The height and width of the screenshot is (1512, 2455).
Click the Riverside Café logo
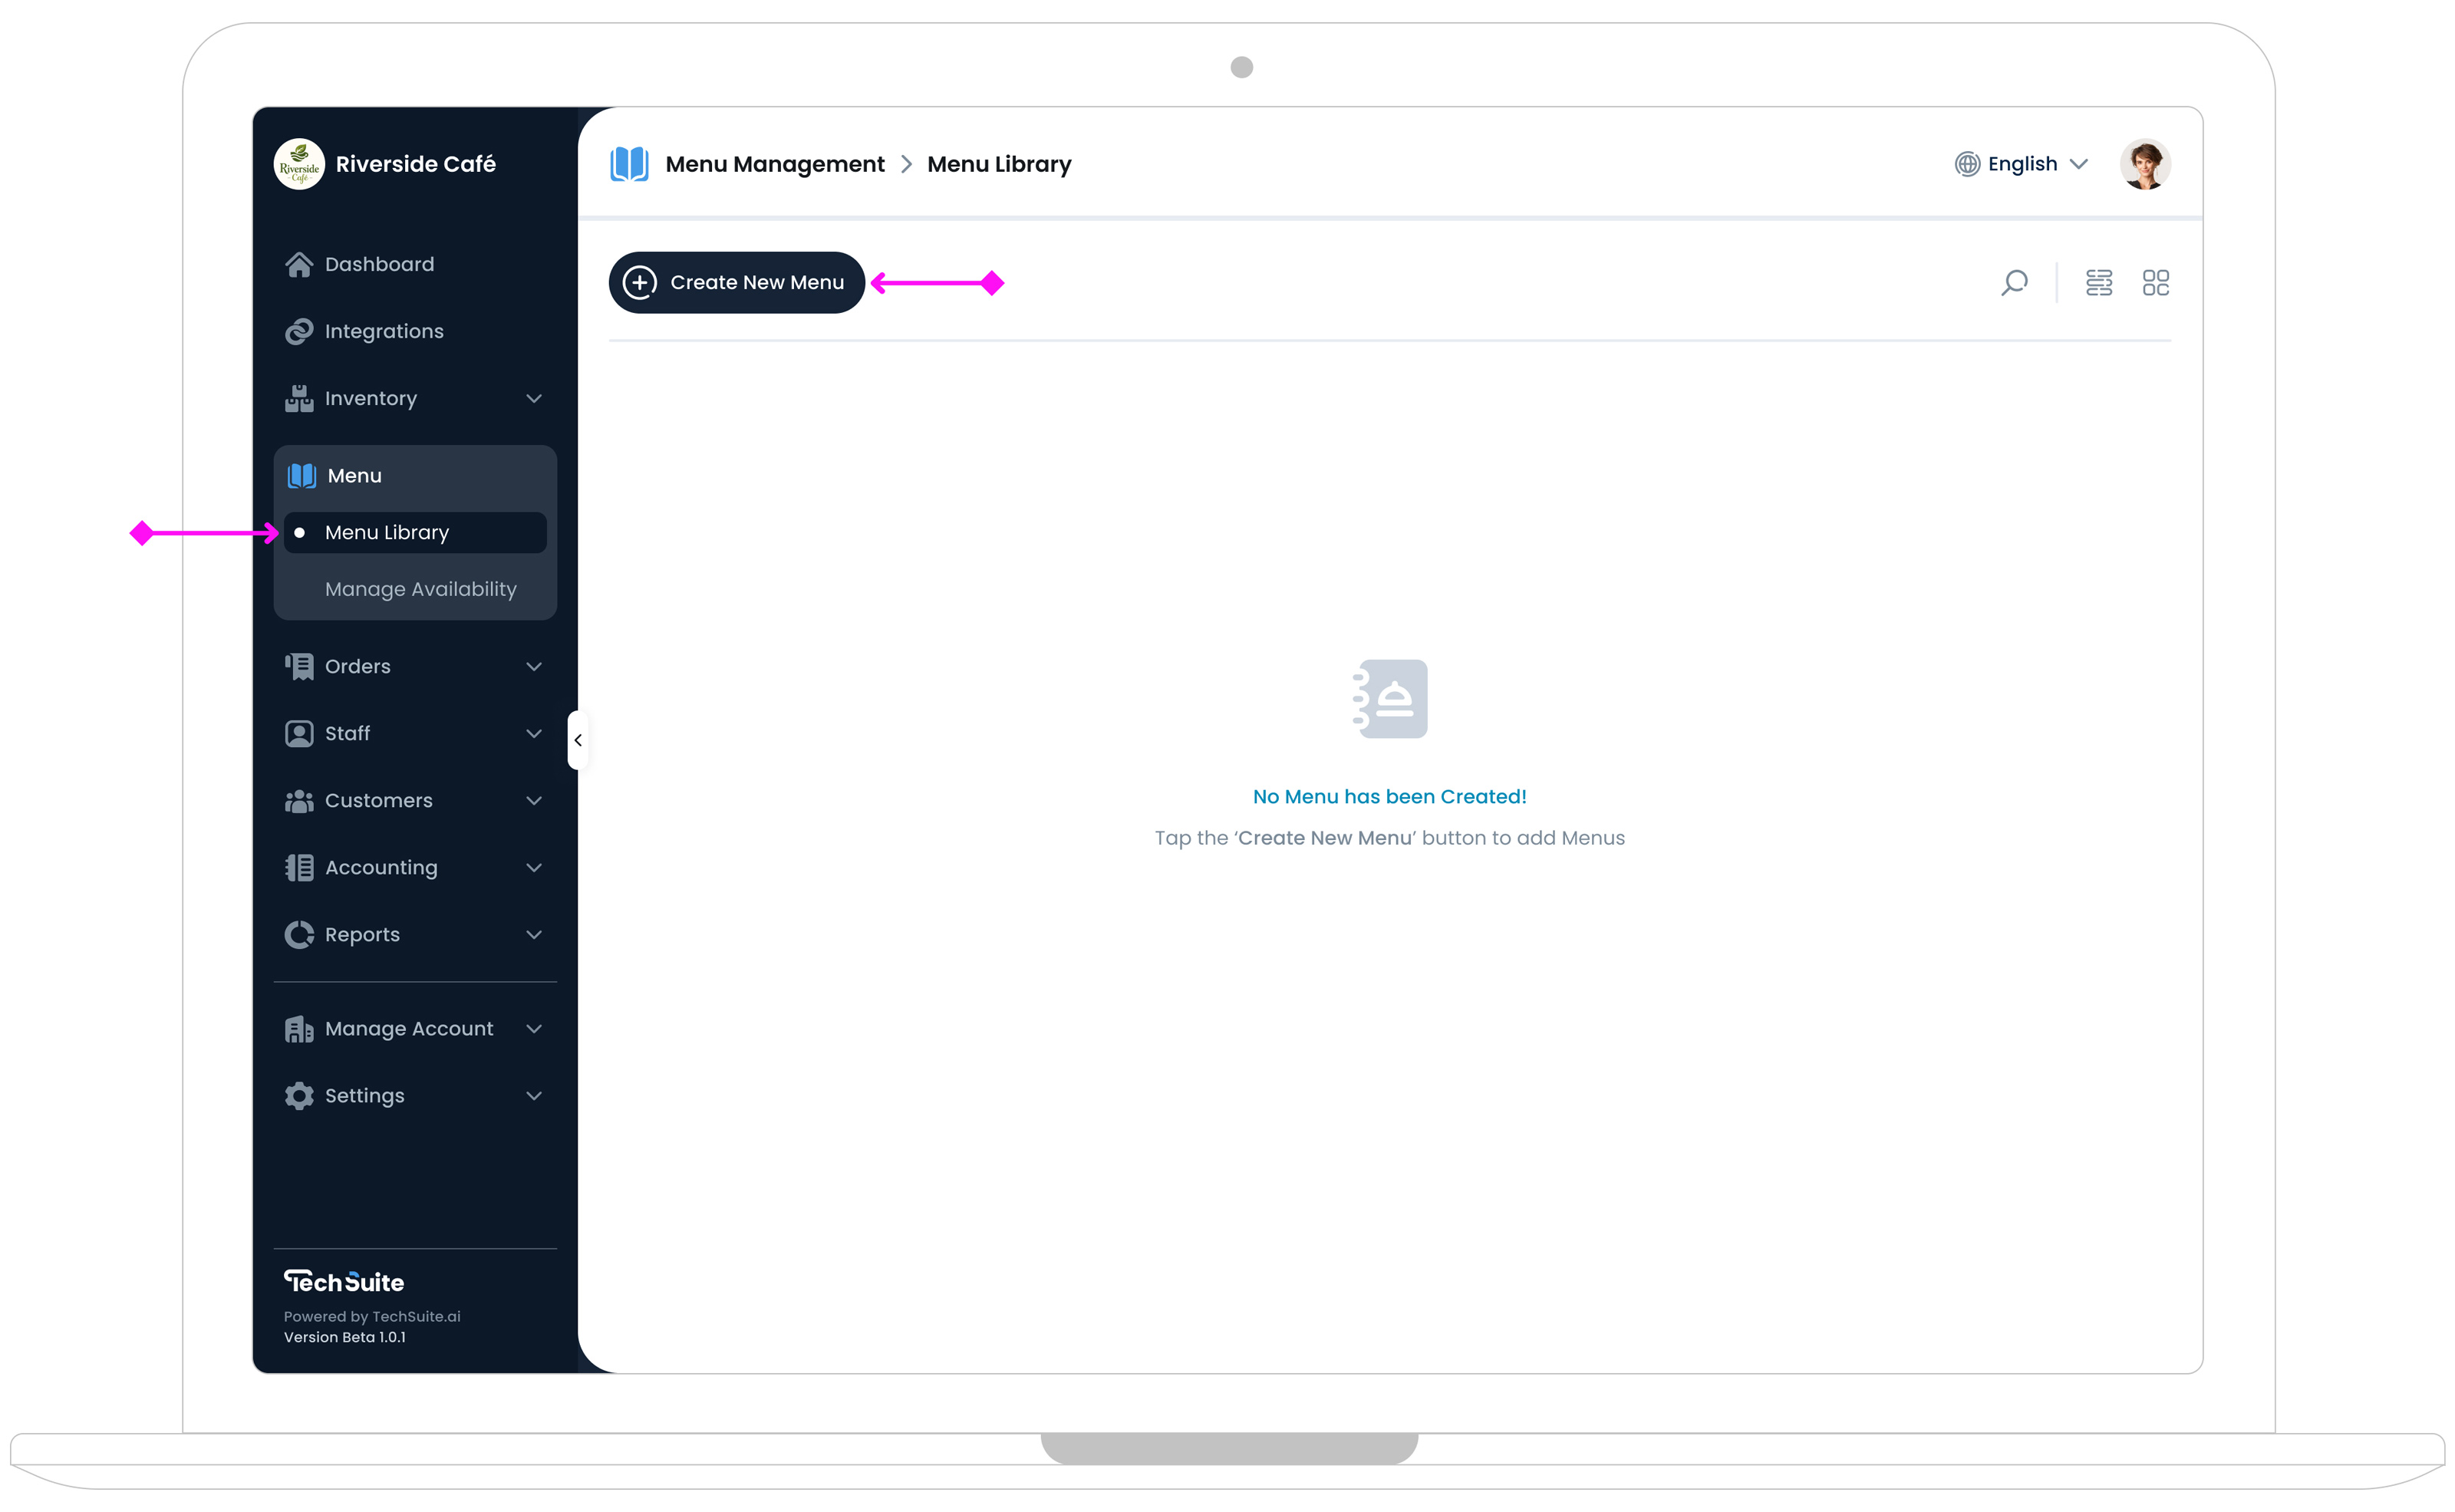point(299,164)
